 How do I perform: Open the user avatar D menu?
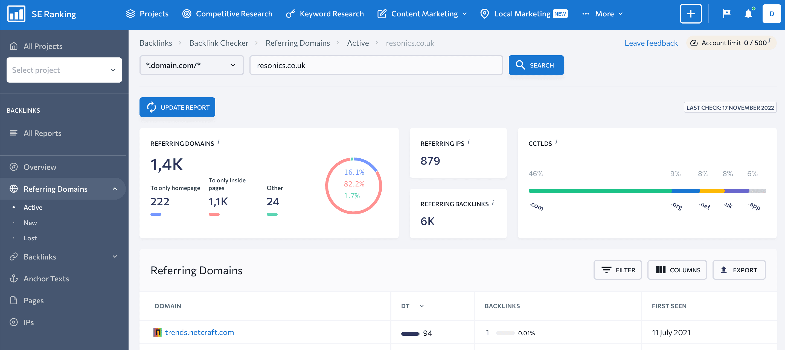pos(771,14)
